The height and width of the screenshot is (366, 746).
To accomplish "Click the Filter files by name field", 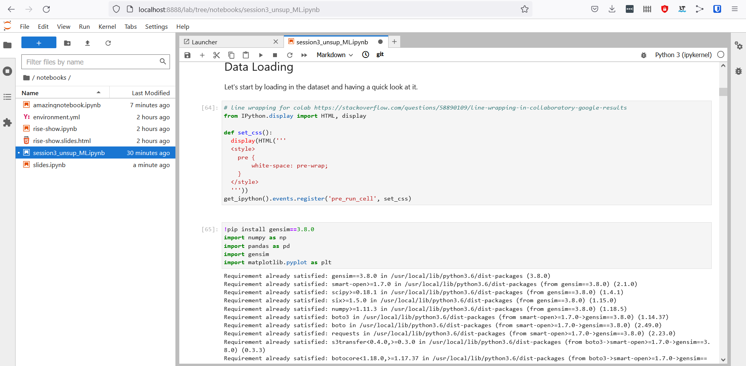I will (96, 62).
